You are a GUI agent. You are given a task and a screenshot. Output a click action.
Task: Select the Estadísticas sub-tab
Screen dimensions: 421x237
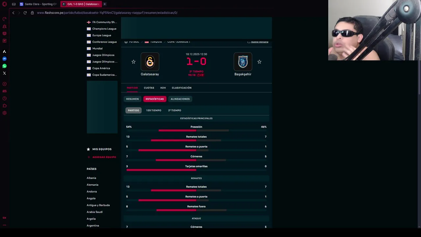pyautogui.click(x=155, y=99)
